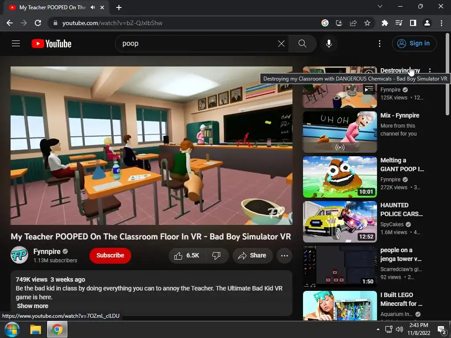Mute tab via speaker icon

(x=92, y=7)
